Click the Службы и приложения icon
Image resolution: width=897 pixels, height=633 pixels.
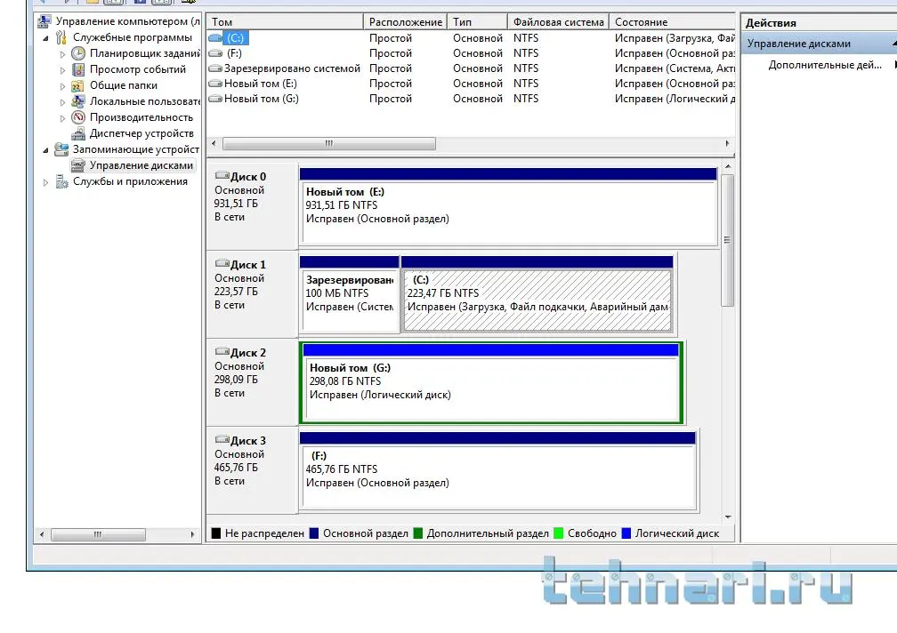coord(61,181)
